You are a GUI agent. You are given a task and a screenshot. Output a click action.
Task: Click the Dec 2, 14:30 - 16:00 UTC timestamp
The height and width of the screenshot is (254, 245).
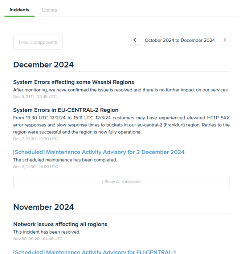[x=36, y=167]
